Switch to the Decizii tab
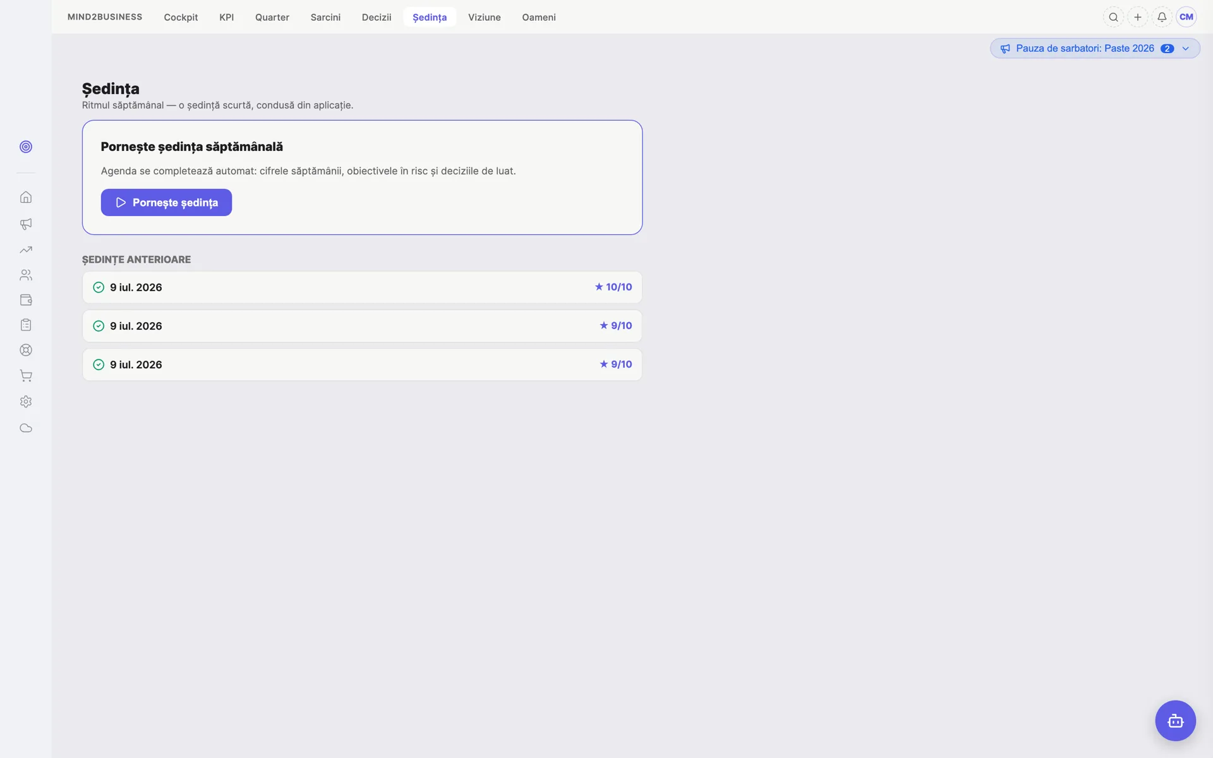The width and height of the screenshot is (1213, 758). click(377, 17)
